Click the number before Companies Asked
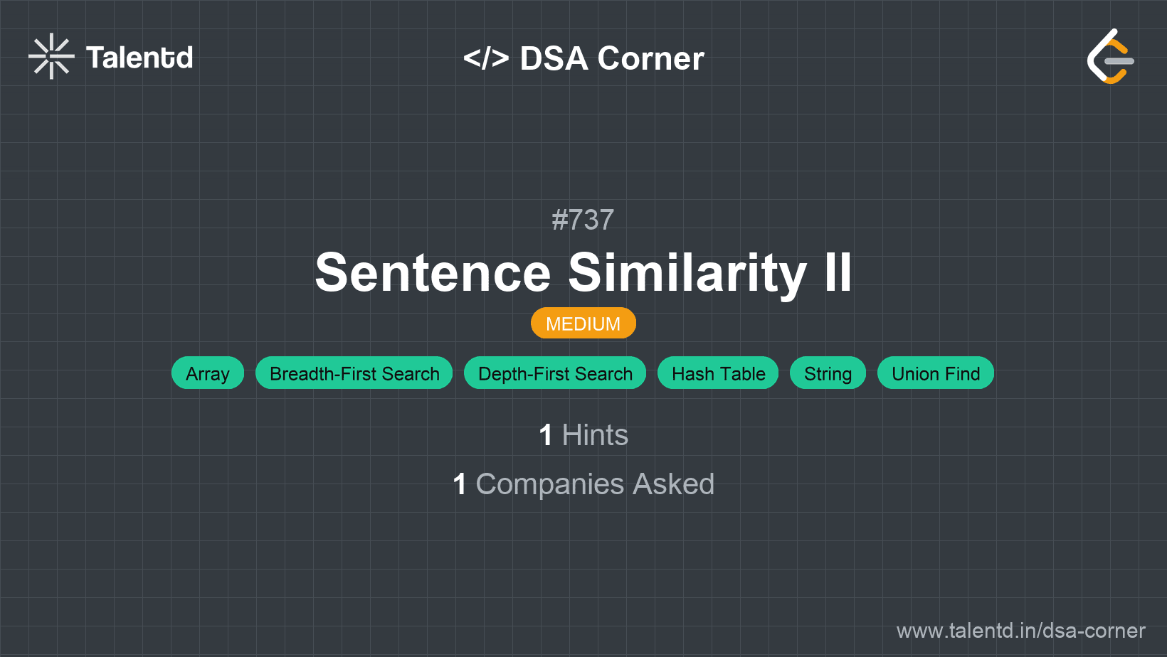The height and width of the screenshot is (657, 1167). pos(460,484)
